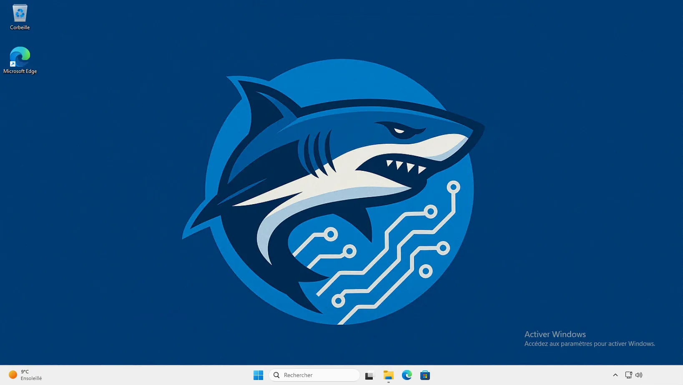Open Microsoft Edge from the taskbar

click(407, 375)
